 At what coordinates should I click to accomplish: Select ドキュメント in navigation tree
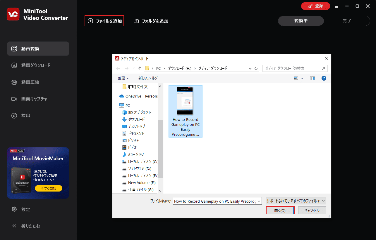133,133
